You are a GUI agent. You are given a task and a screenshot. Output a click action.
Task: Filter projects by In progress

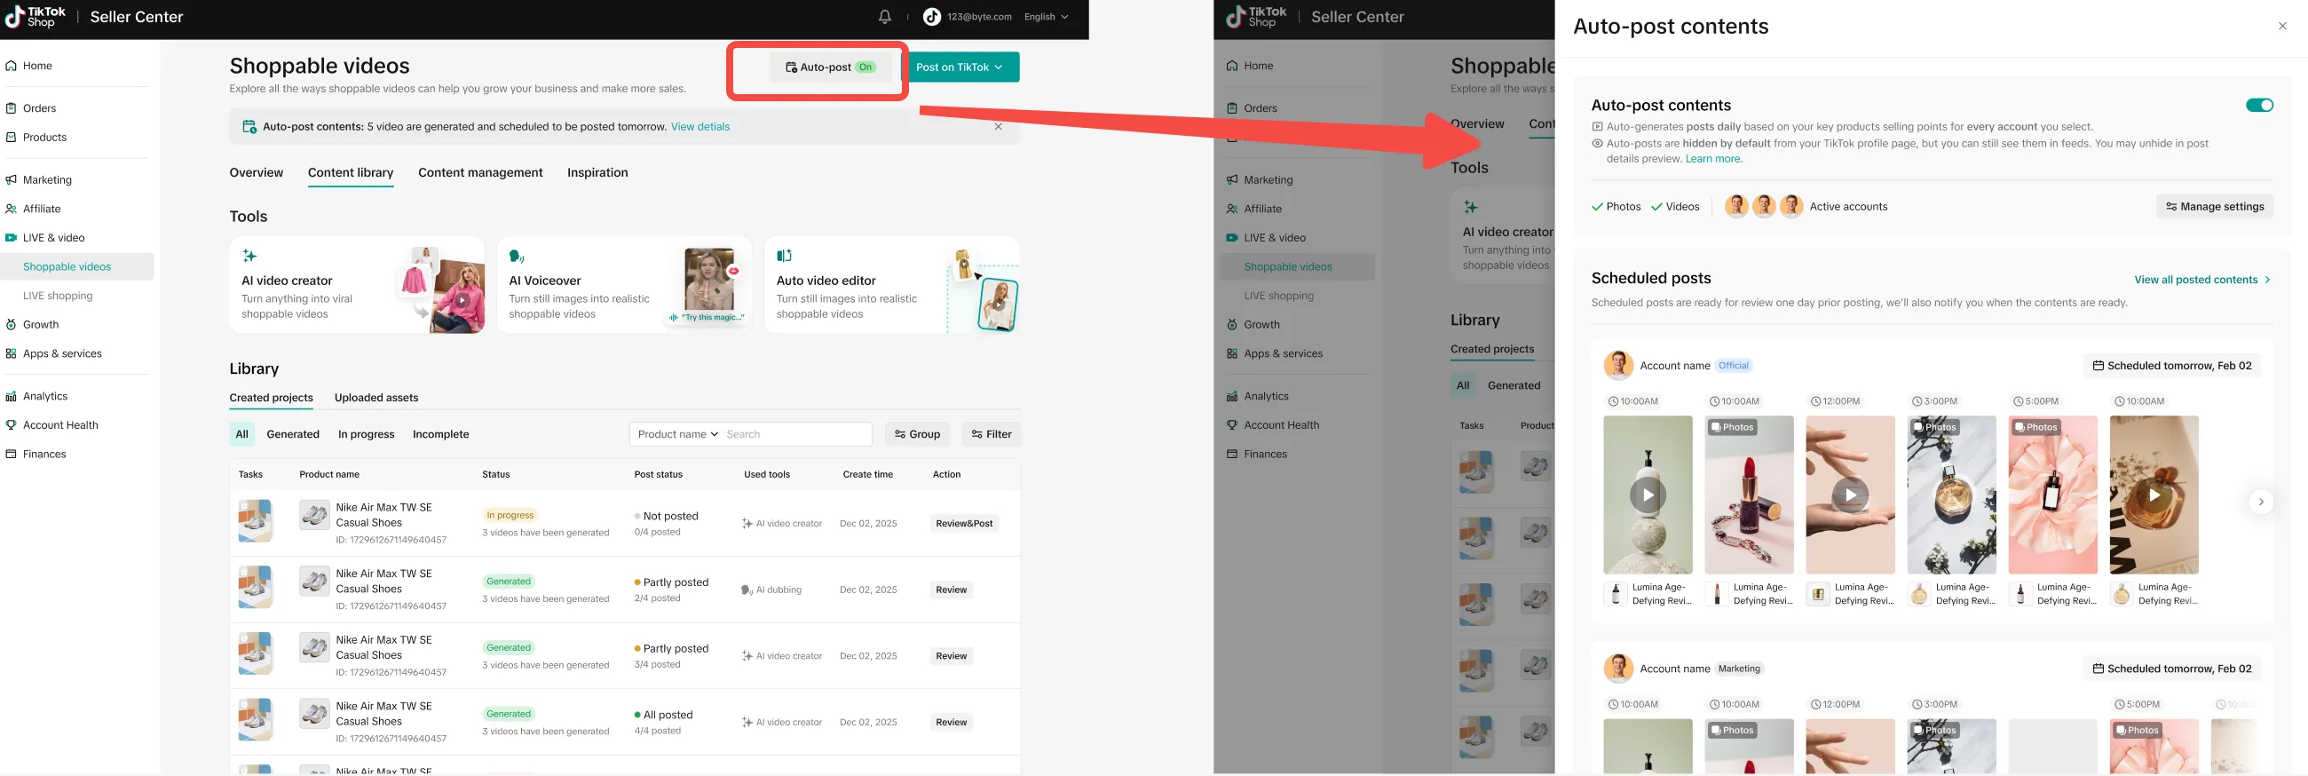[366, 433]
